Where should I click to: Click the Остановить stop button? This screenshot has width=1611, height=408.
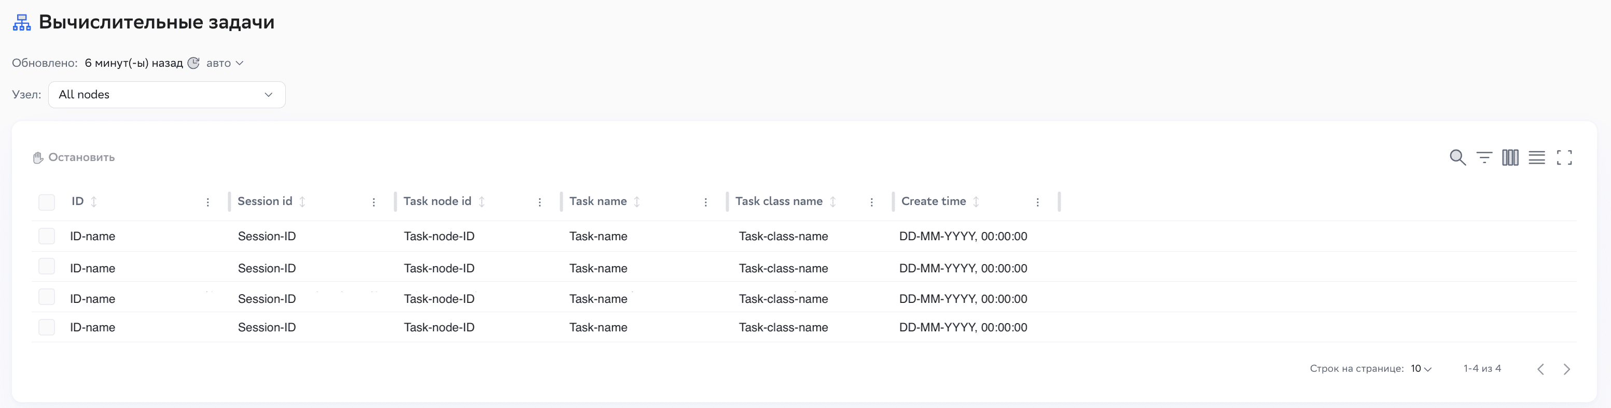click(74, 158)
